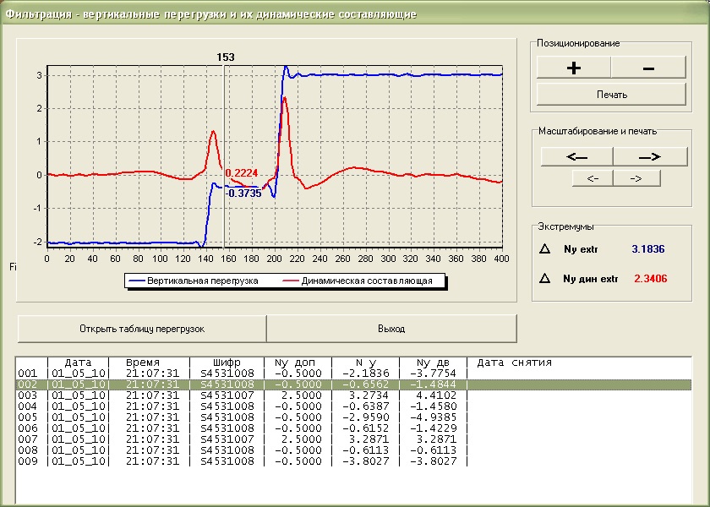Click the minus positioning button
Screen dimensions: 710x507
pos(648,68)
